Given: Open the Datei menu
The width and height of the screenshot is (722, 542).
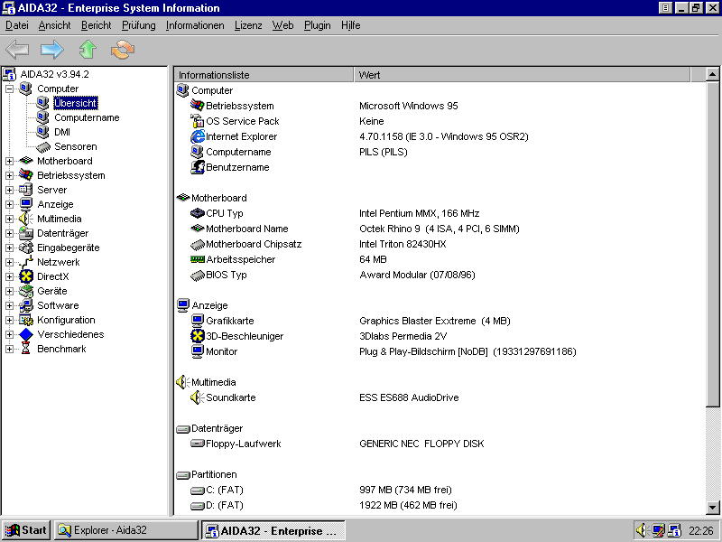Looking at the screenshot, I should pos(17,25).
